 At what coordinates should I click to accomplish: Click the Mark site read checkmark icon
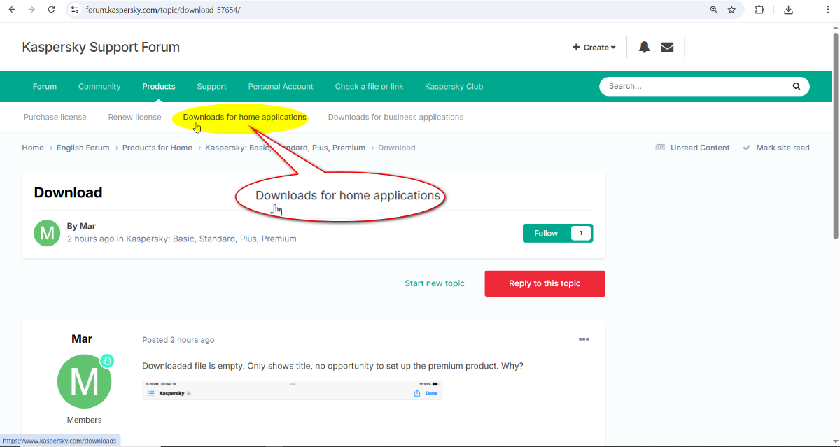point(746,148)
